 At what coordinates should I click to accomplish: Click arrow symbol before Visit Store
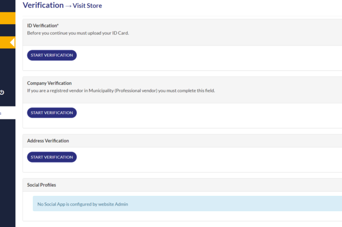pos(68,6)
